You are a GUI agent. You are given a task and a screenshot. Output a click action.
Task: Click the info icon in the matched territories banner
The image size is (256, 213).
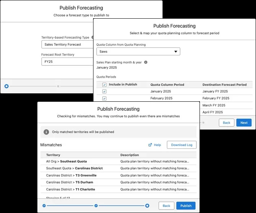[x=46, y=132]
